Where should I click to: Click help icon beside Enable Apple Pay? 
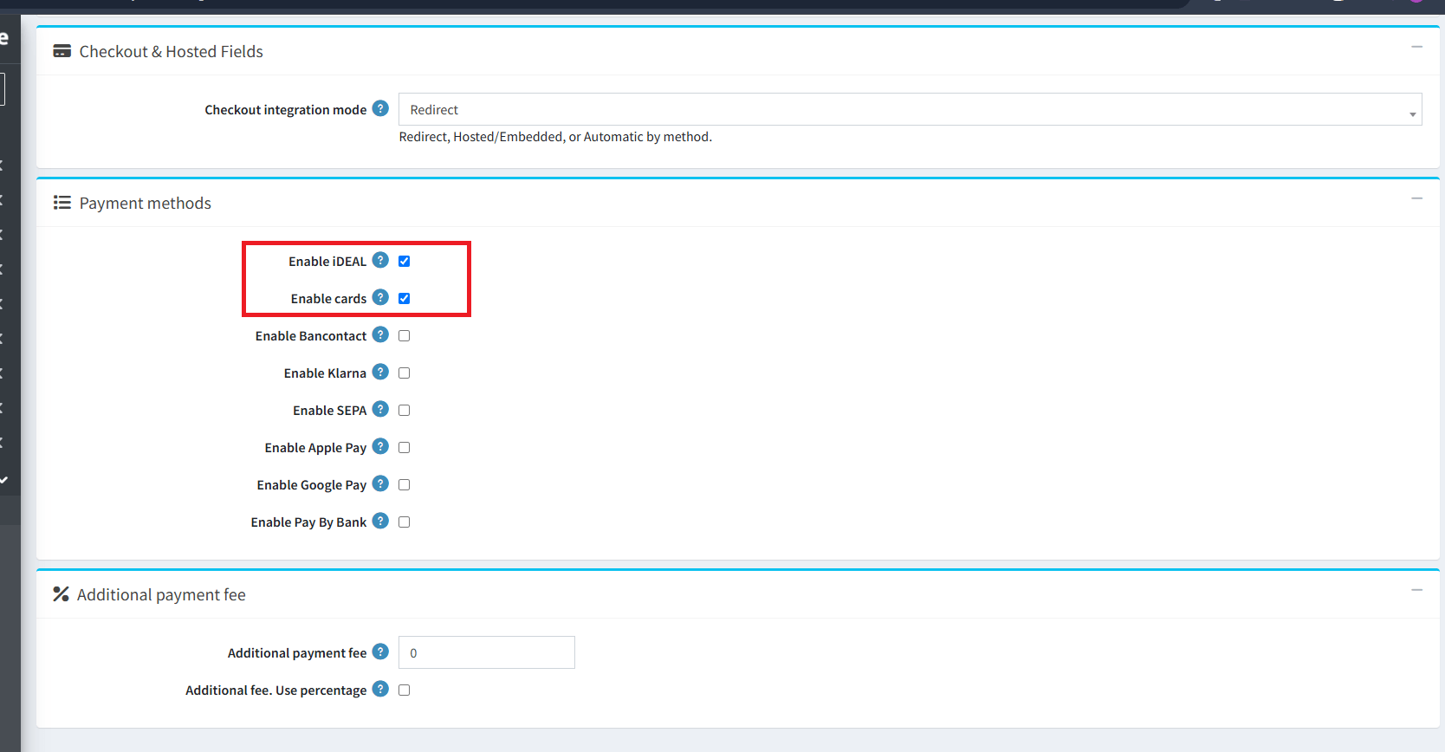[380, 446]
